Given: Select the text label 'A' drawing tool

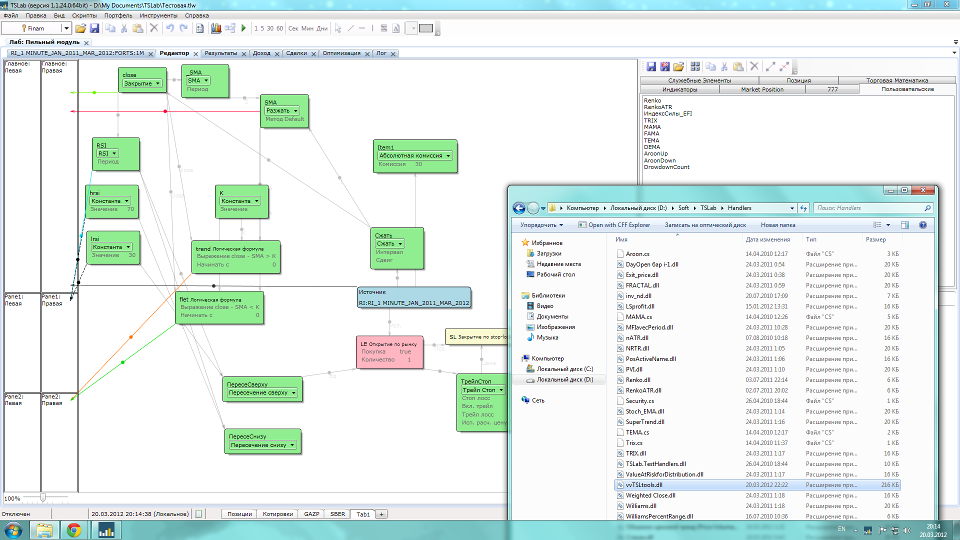Looking at the screenshot, I should tap(396, 28).
